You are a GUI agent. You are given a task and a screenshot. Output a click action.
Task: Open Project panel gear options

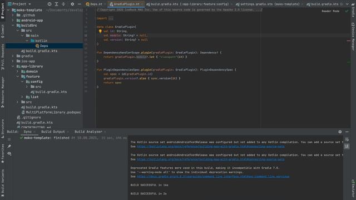pyautogui.click(x=72, y=4)
